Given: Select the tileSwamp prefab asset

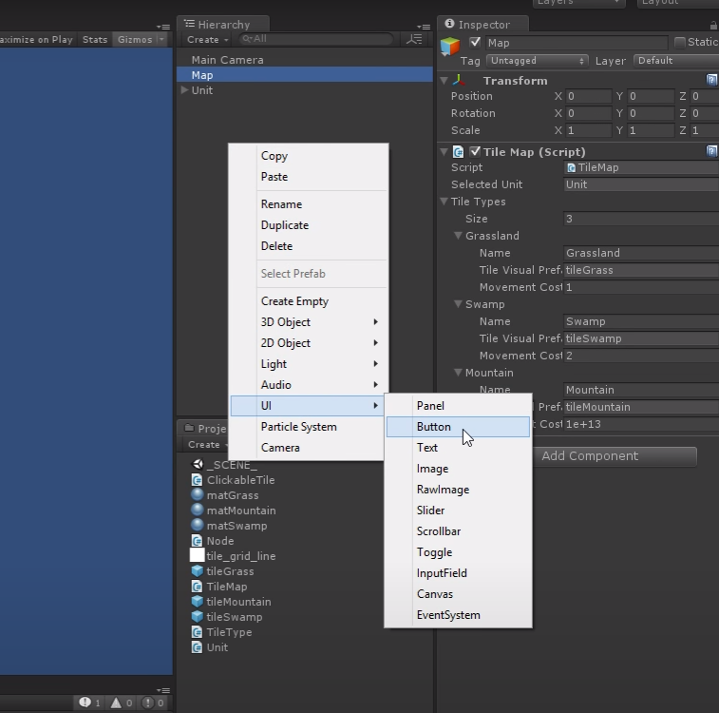Looking at the screenshot, I should 226,617.
